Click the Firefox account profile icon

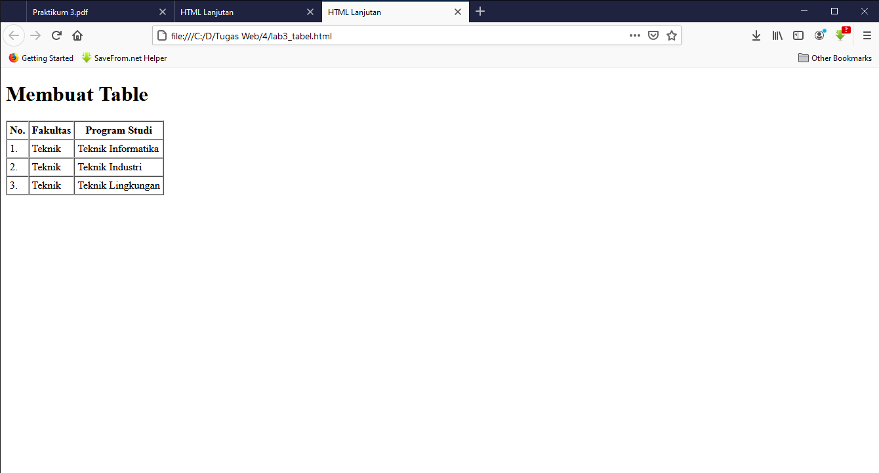tap(819, 35)
